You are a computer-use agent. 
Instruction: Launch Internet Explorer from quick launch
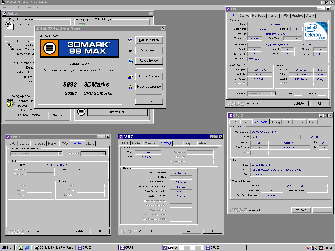[x=27, y=248]
